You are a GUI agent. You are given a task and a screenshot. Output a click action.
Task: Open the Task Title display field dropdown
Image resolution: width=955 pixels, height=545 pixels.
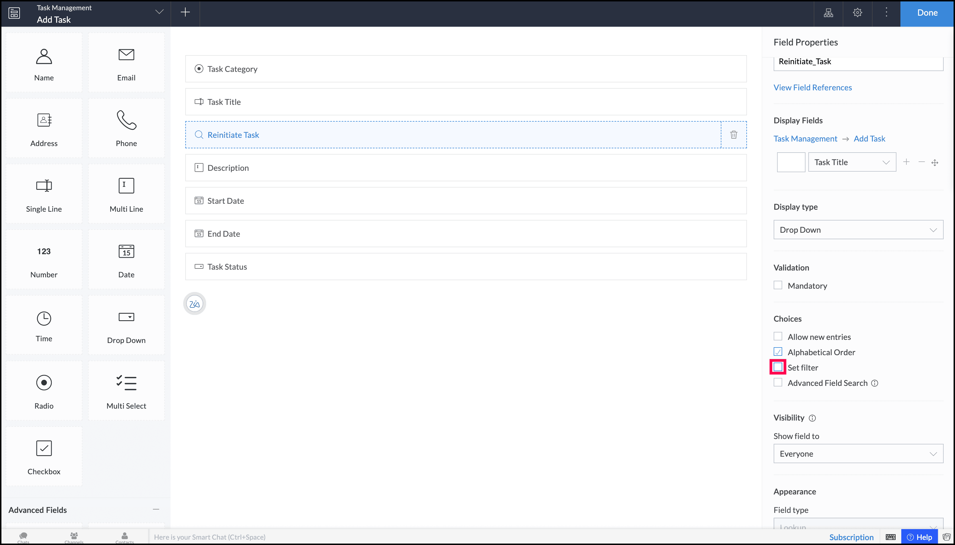pos(852,162)
